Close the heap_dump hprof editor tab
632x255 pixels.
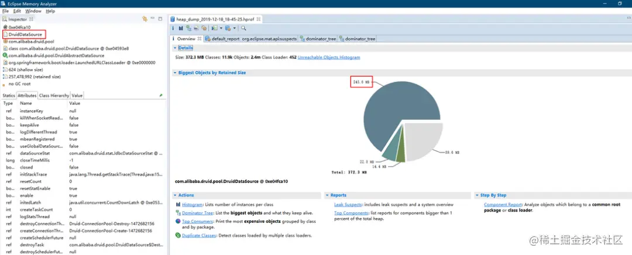click(259, 19)
